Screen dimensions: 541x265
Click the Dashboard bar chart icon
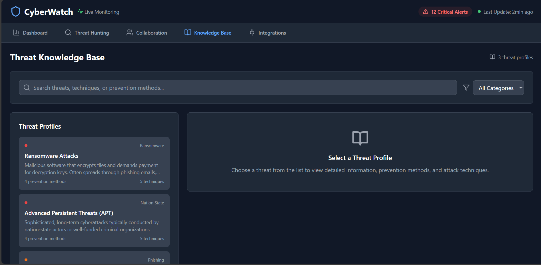pyautogui.click(x=16, y=33)
